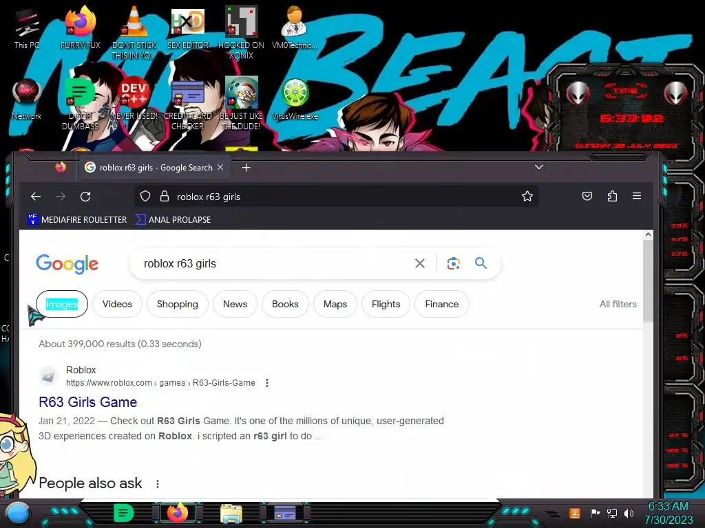Open the credit card app in taskbar
705x528 pixels.
tap(285, 513)
